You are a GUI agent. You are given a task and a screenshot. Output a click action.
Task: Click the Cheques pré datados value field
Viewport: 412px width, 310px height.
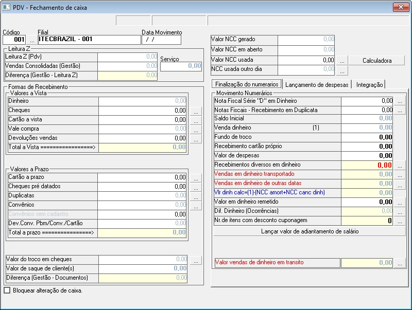pos(142,187)
